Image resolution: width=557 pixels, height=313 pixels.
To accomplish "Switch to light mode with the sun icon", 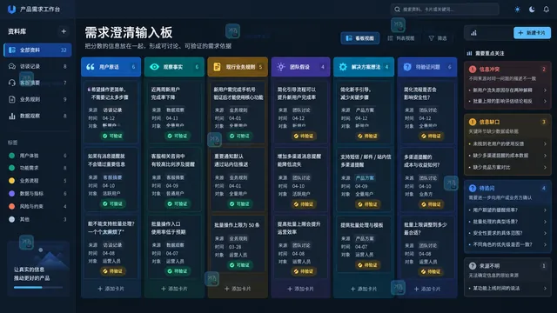I will pyautogui.click(x=517, y=10).
